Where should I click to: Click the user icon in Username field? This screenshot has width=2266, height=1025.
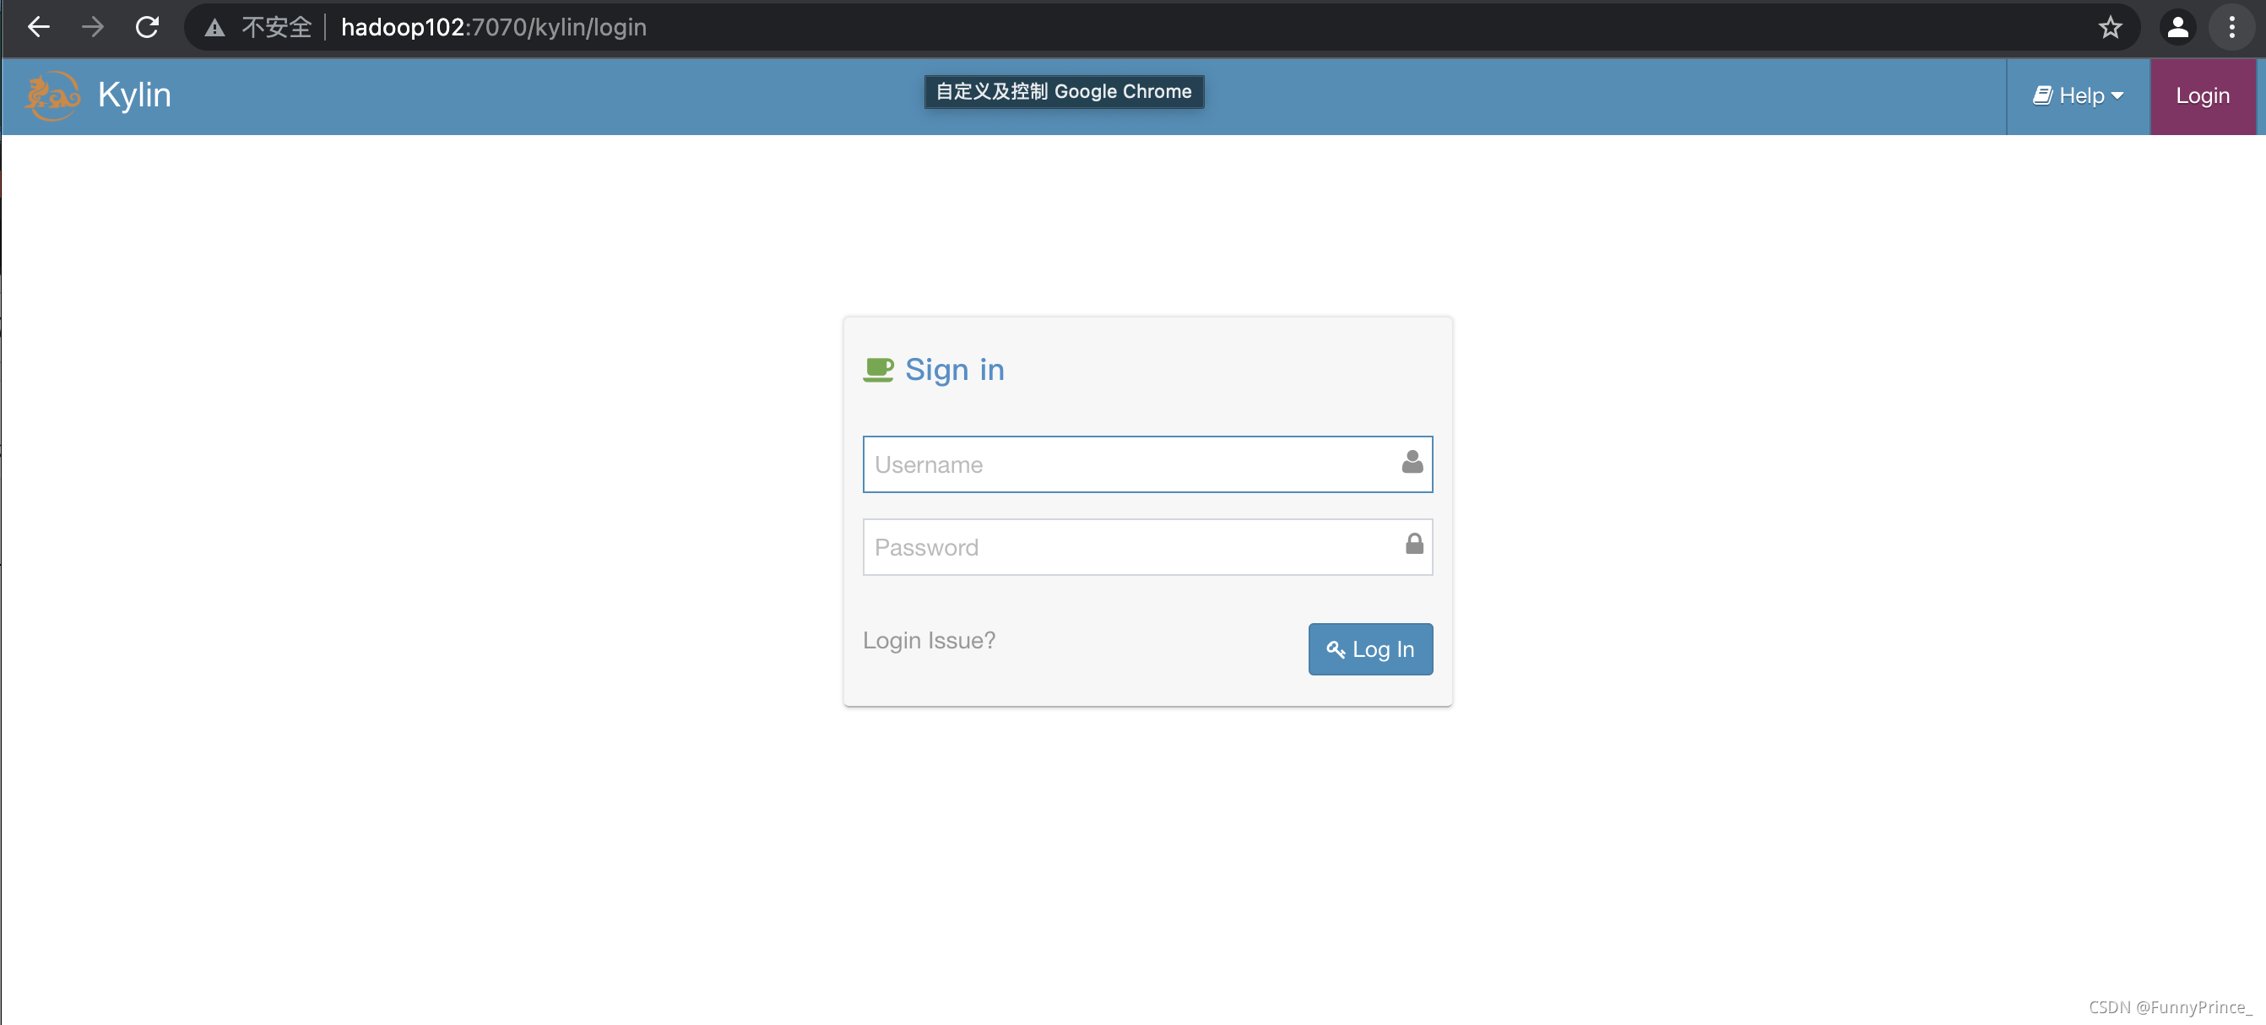click(1412, 462)
